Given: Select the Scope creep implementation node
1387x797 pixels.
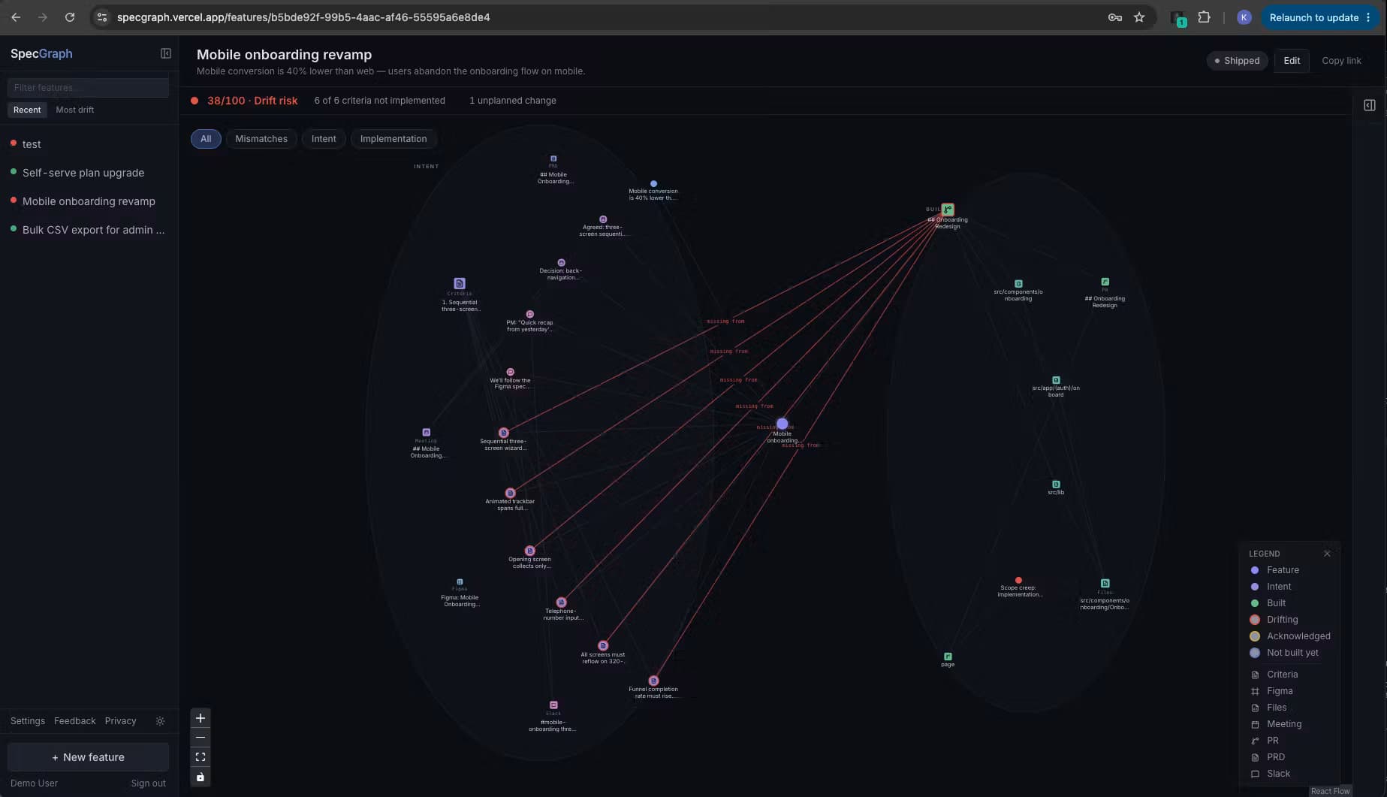Looking at the screenshot, I should pyautogui.click(x=1018, y=581).
